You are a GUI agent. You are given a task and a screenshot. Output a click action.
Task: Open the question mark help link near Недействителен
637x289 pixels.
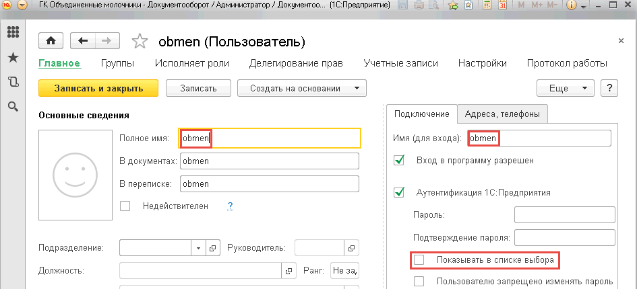pos(230,206)
